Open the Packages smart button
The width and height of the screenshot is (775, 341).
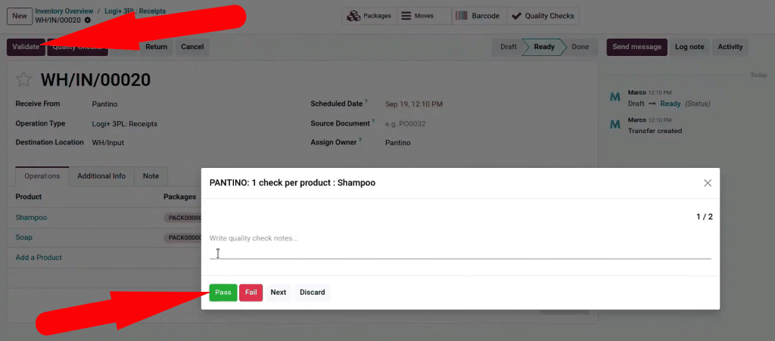(x=369, y=16)
